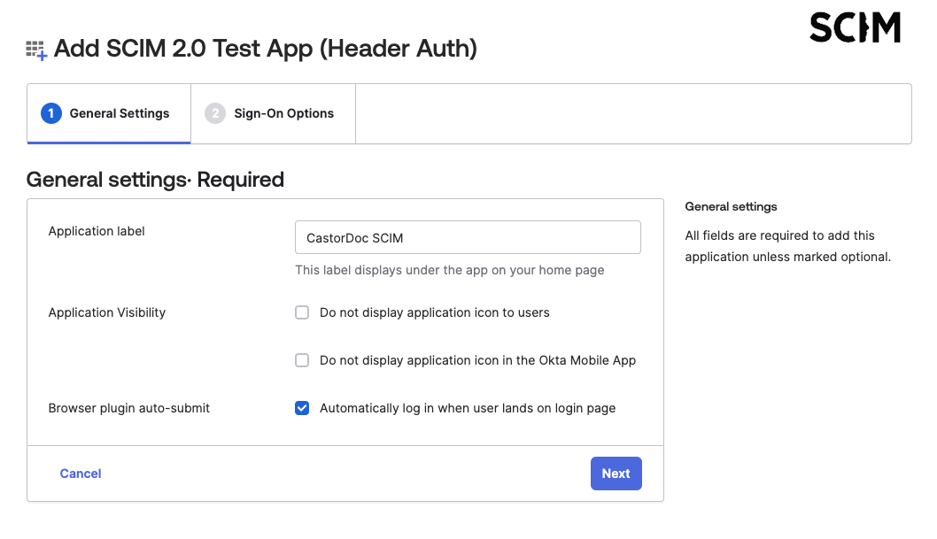Click the right sidebar 'General settings' heading
Image resolution: width=937 pixels, height=539 pixels.
731,206
